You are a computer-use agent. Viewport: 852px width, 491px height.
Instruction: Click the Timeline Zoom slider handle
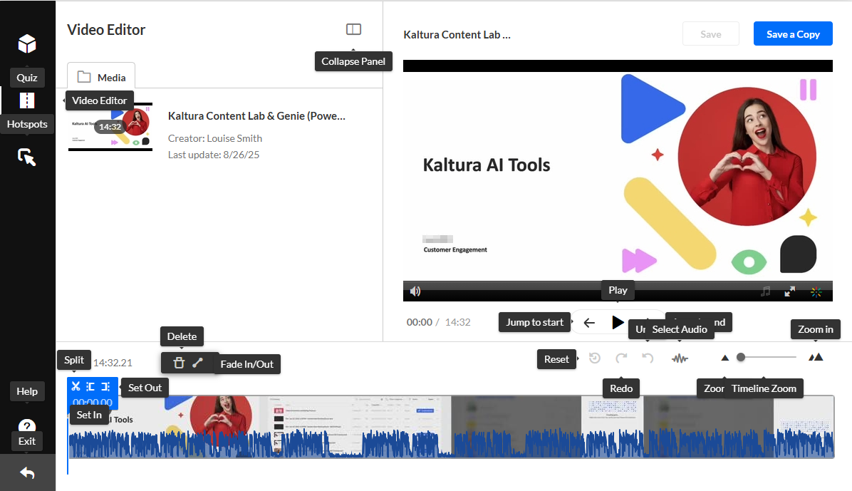tap(741, 357)
